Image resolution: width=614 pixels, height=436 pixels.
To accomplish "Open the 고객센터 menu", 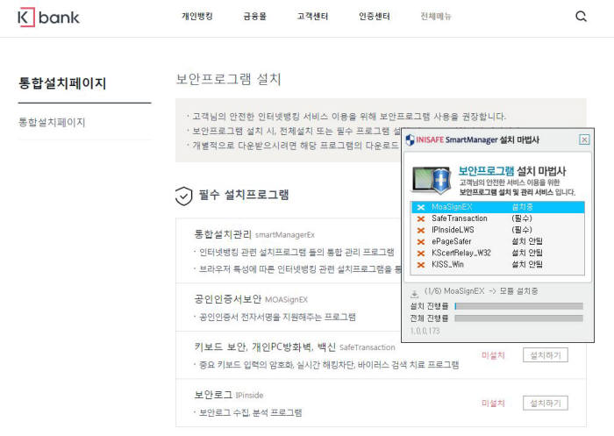I will tap(312, 16).
